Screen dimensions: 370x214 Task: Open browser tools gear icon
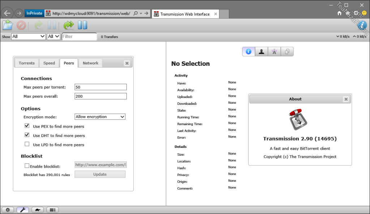click(x=356, y=13)
